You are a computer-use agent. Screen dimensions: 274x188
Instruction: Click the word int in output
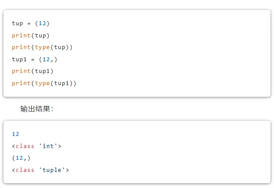pyautogui.click(x=48, y=146)
